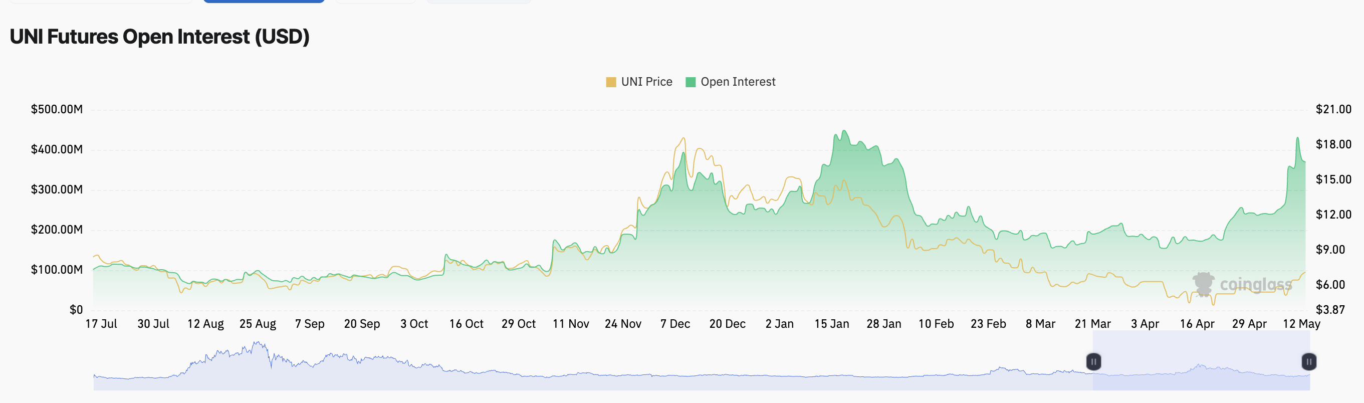Click the yellow UNI Price legend swatch
1364x403 pixels.
tap(610, 82)
